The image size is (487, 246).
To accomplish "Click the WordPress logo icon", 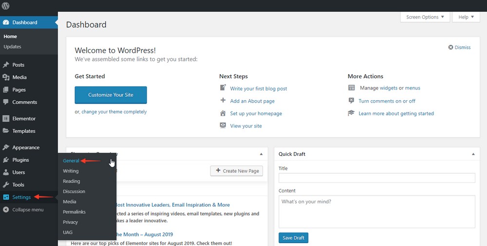I will click(5, 5).
